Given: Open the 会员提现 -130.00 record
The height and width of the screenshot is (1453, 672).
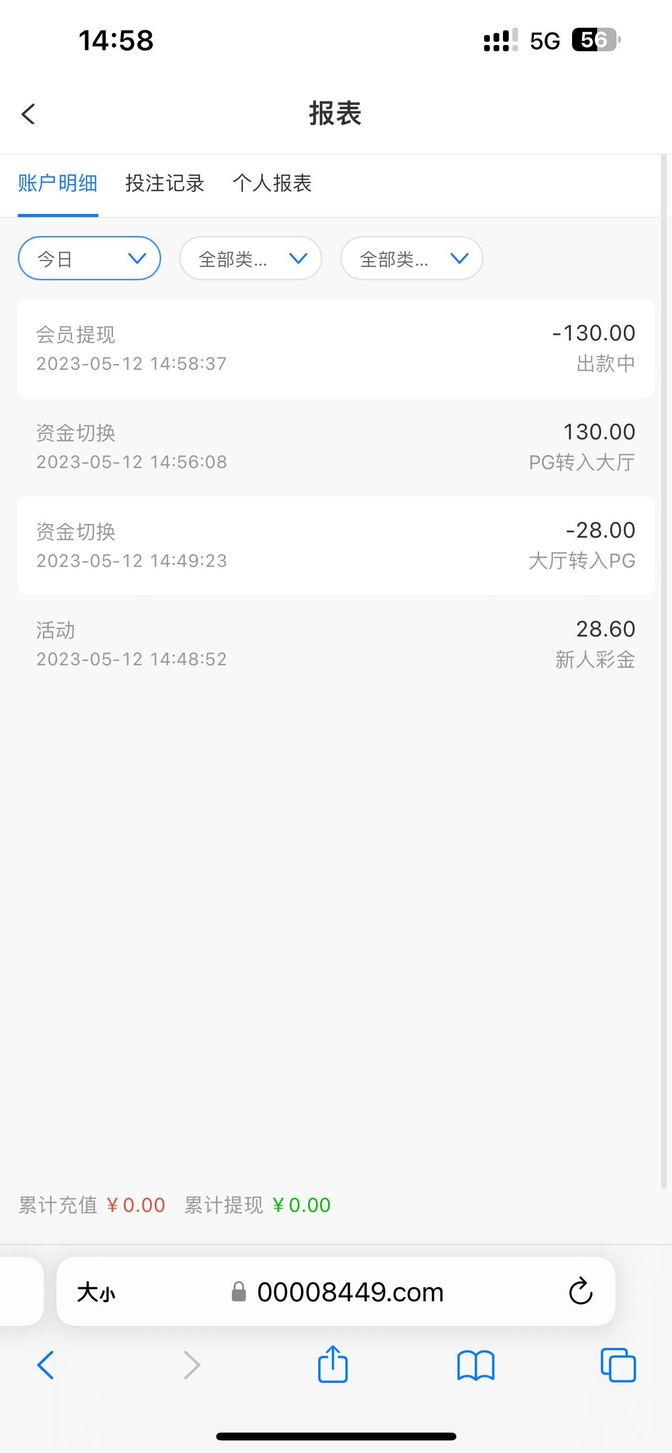Looking at the screenshot, I should click(x=335, y=348).
